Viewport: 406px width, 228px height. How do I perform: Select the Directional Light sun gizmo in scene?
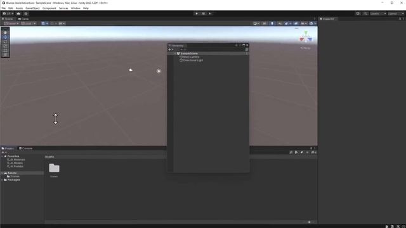(159, 71)
